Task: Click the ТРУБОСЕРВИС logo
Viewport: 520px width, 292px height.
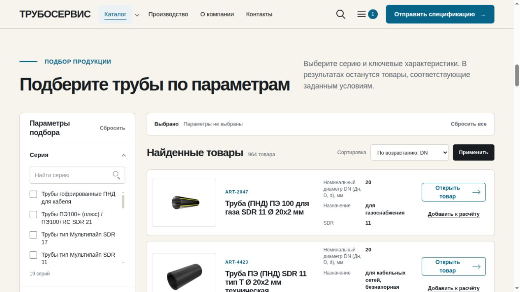Action: 55,14
